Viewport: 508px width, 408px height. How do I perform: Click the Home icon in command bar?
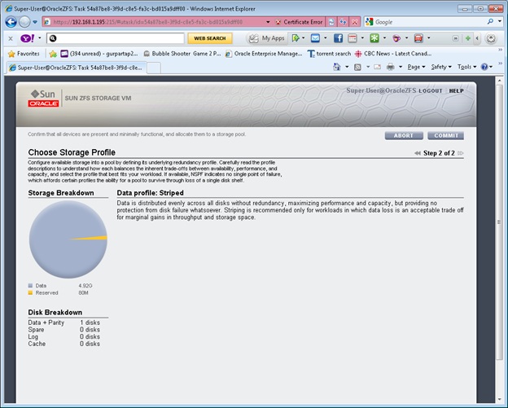pyautogui.click(x=337, y=67)
